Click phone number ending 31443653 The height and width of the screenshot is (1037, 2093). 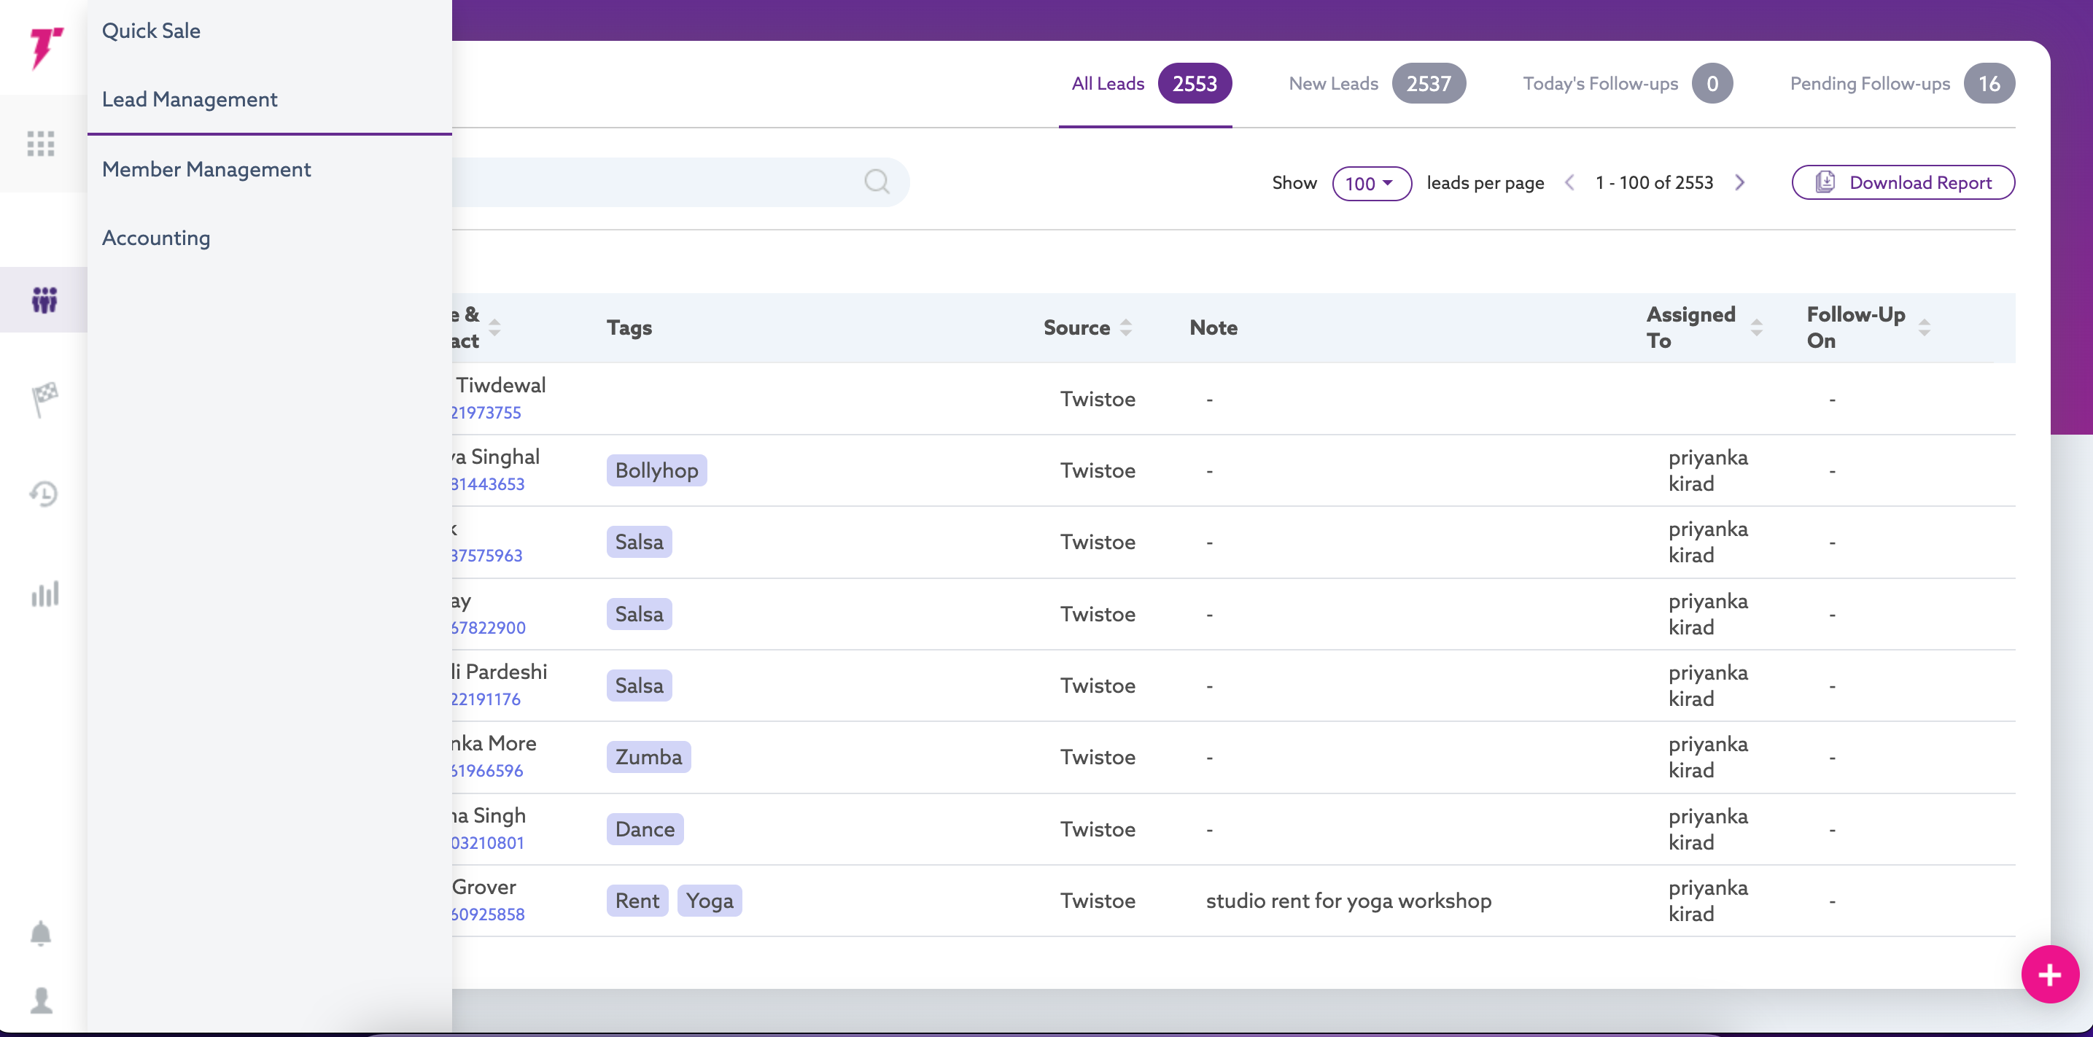pos(487,484)
